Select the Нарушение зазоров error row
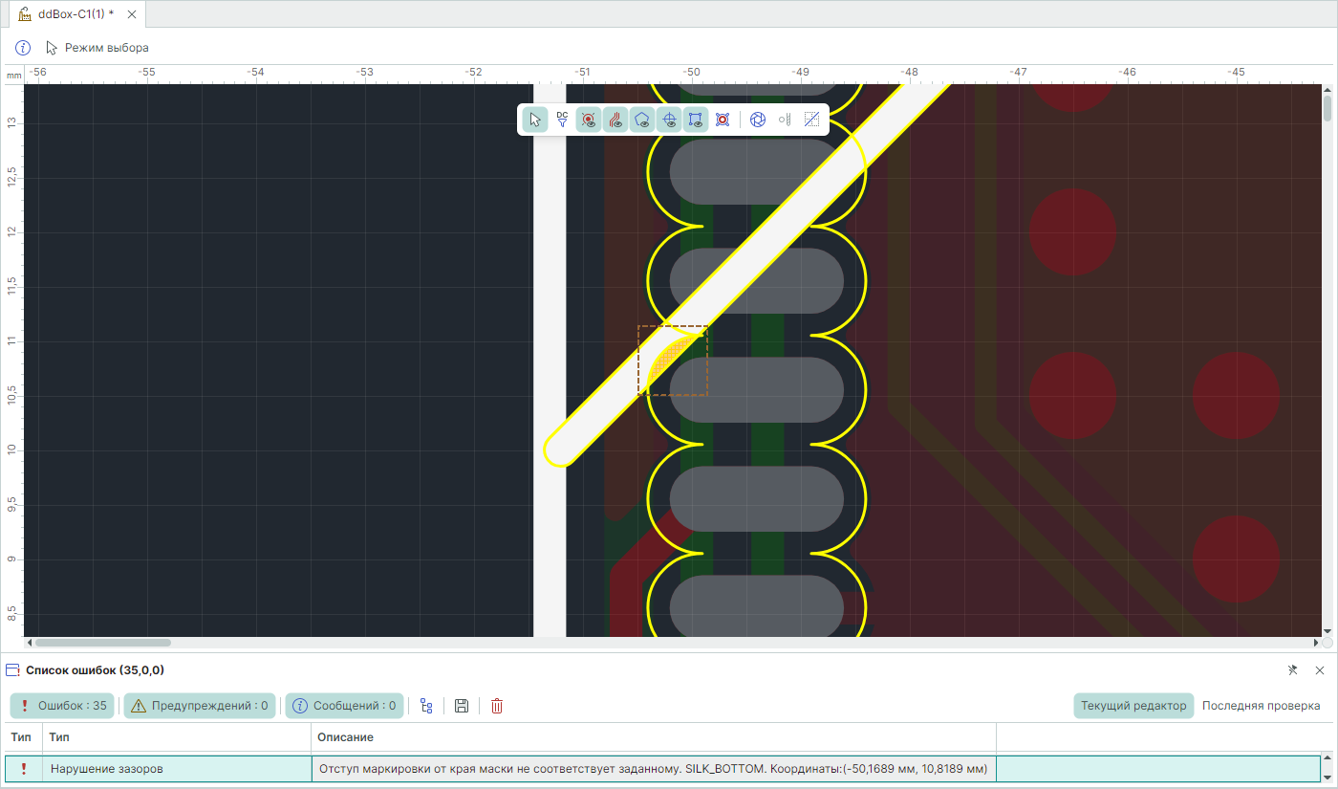This screenshot has height=789, width=1338. point(178,769)
